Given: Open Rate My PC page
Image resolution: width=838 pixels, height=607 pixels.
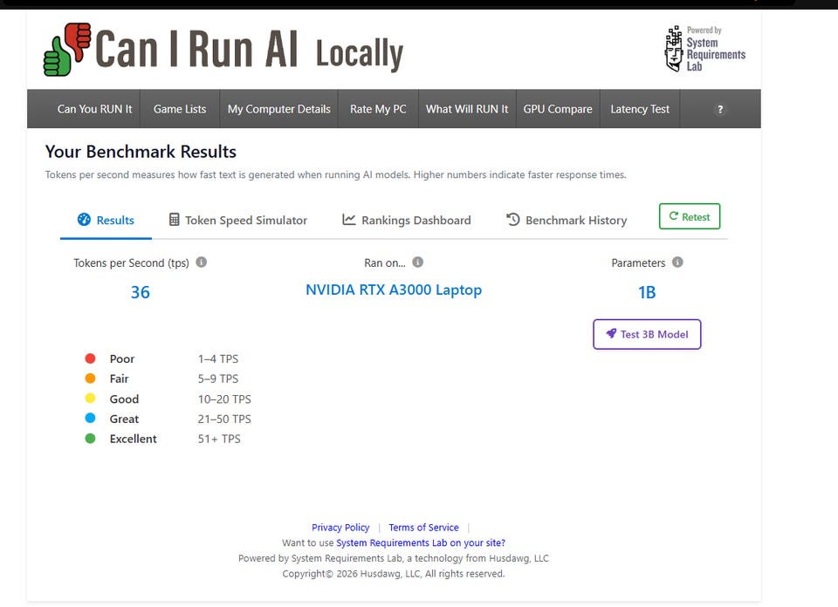Looking at the screenshot, I should (x=378, y=109).
